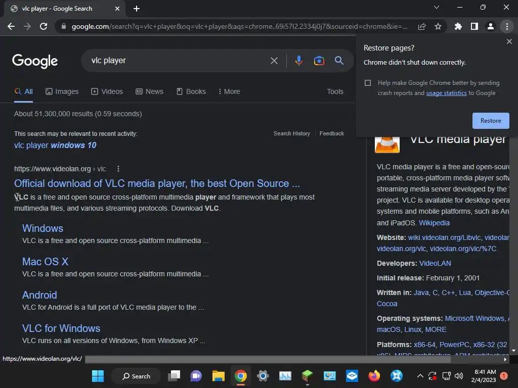Open File Explorer from the taskbar
The image size is (518, 388).
click(x=219, y=376)
